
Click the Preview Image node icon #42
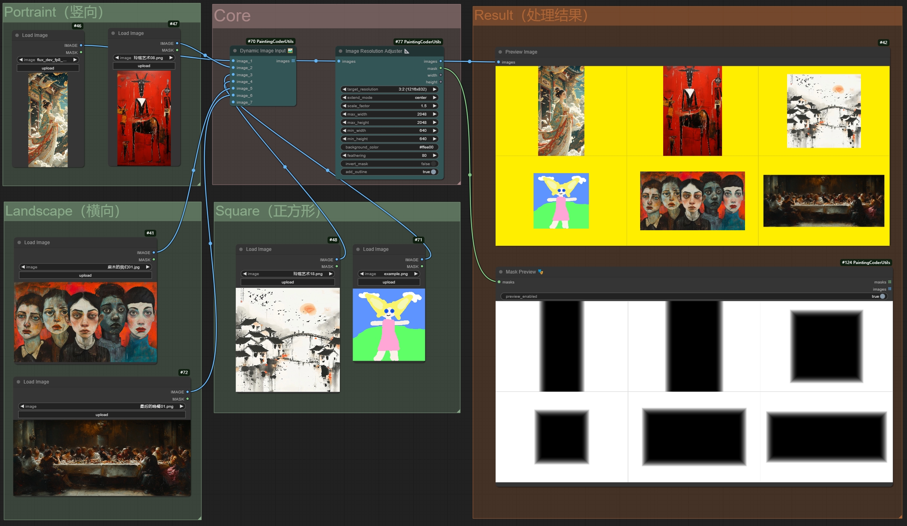pos(501,52)
